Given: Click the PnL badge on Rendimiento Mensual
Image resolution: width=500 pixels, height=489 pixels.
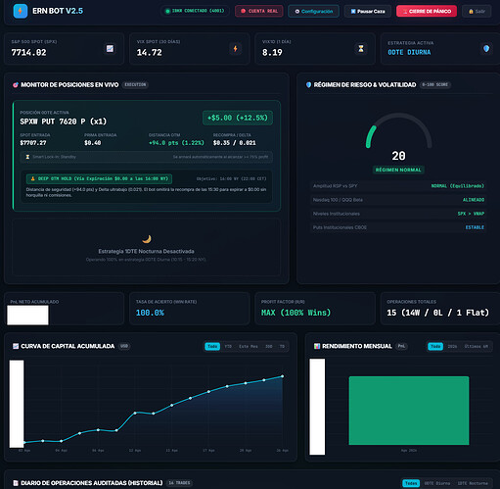Looking at the screenshot, I should [x=401, y=346].
